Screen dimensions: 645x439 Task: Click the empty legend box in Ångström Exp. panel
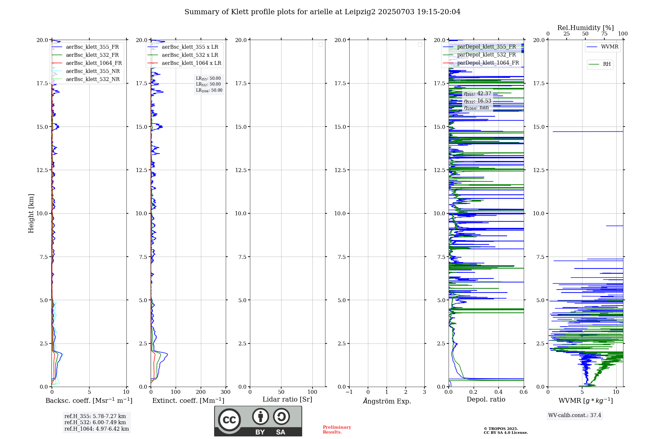click(420, 45)
